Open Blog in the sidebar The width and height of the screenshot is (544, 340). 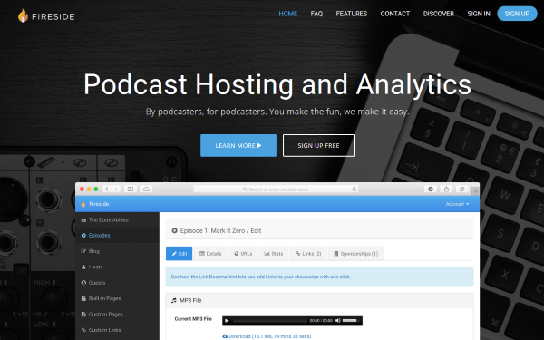coord(117,251)
